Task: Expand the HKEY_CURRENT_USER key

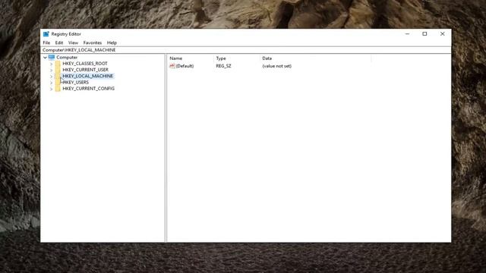Action: (x=51, y=70)
